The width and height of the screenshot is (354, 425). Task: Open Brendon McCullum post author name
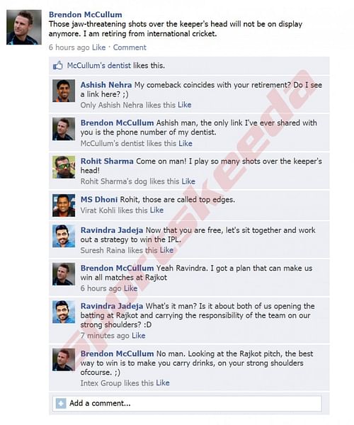pos(86,15)
